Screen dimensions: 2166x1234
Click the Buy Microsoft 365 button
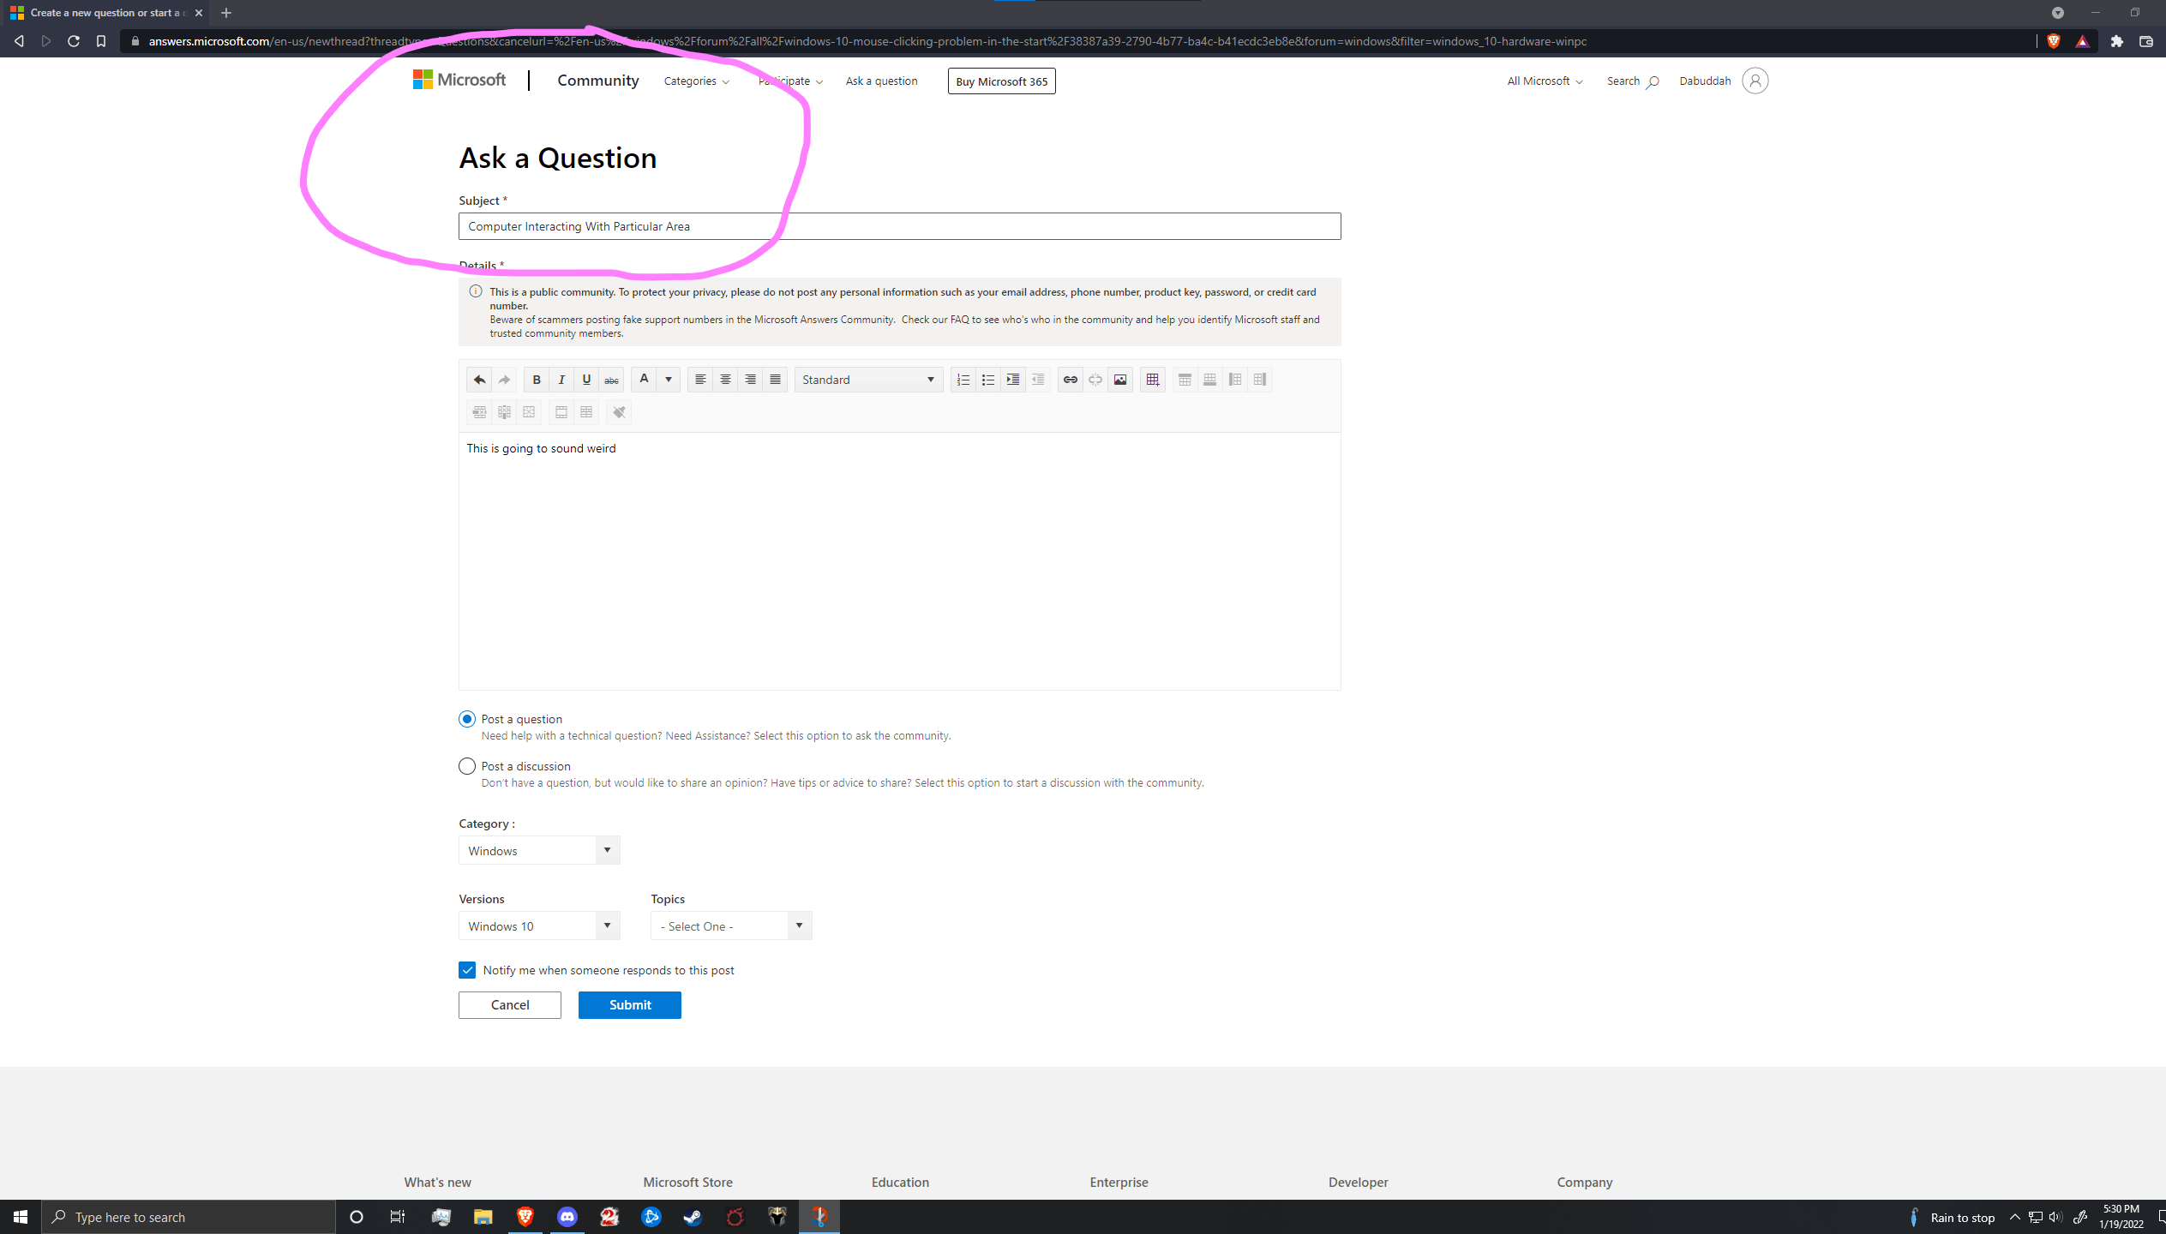pyautogui.click(x=1002, y=81)
